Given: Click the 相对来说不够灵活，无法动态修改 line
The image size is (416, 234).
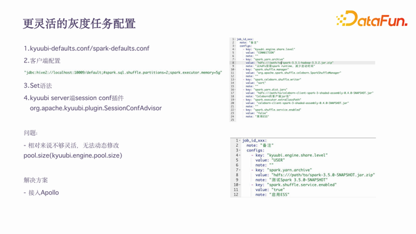Looking at the screenshot, I should click(71, 146).
